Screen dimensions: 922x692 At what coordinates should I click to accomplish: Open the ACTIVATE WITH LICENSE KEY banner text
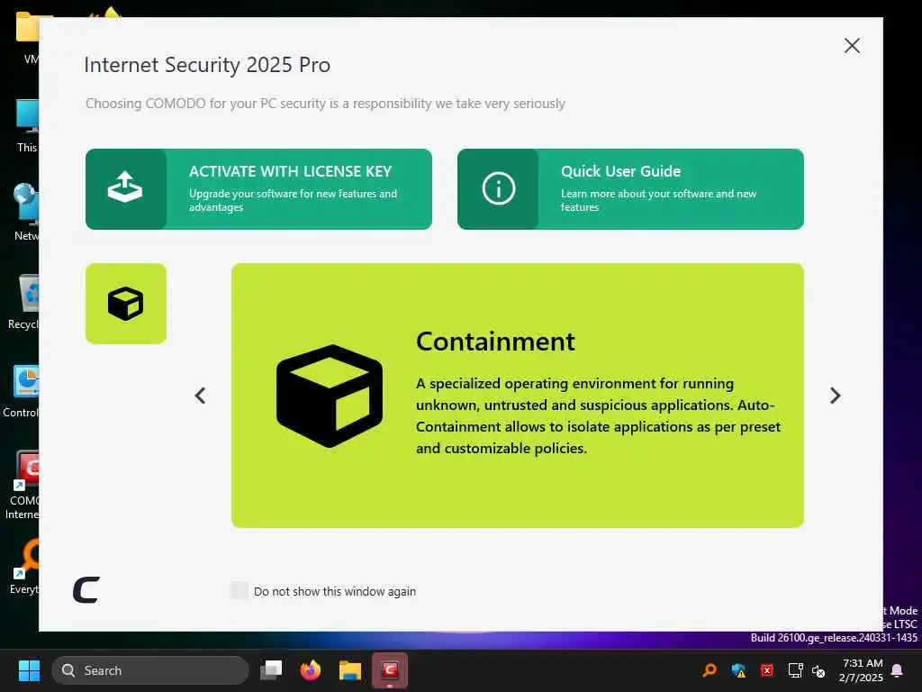click(x=291, y=171)
